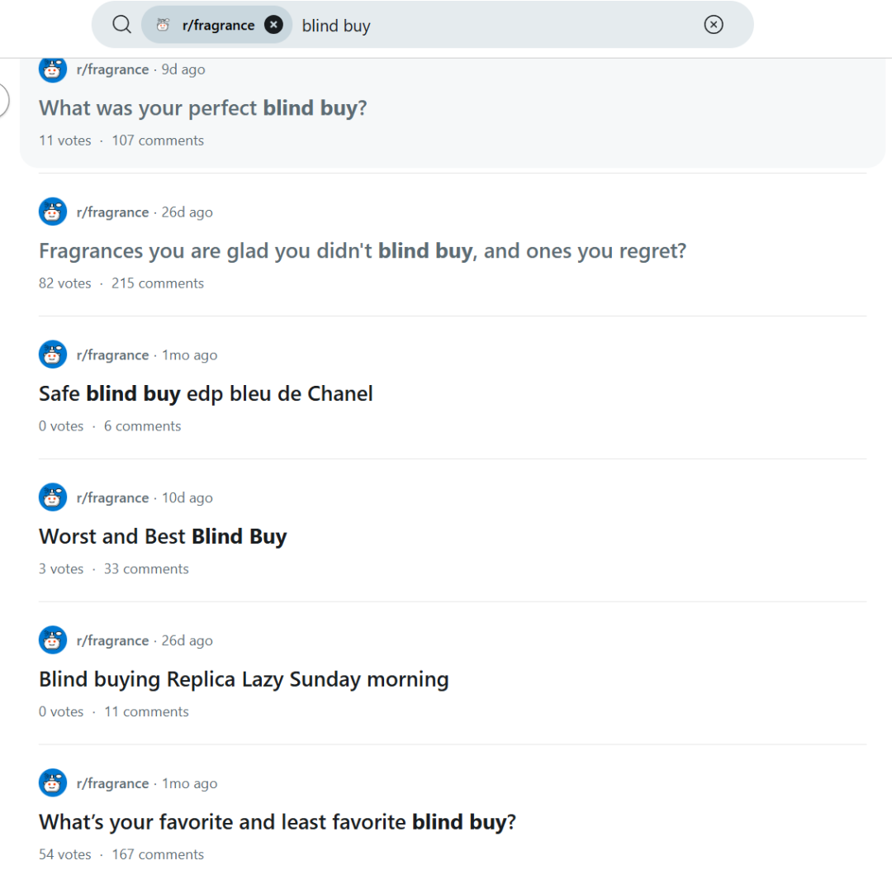The height and width of the screenshot is (875, 892).
Task: Click the avatar above 'What's your favorite and least favorite' post
Action: [x=53, y=783]
